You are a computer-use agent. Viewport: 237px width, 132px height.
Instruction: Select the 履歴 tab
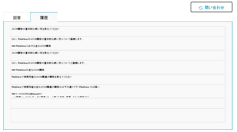[44, 17]
